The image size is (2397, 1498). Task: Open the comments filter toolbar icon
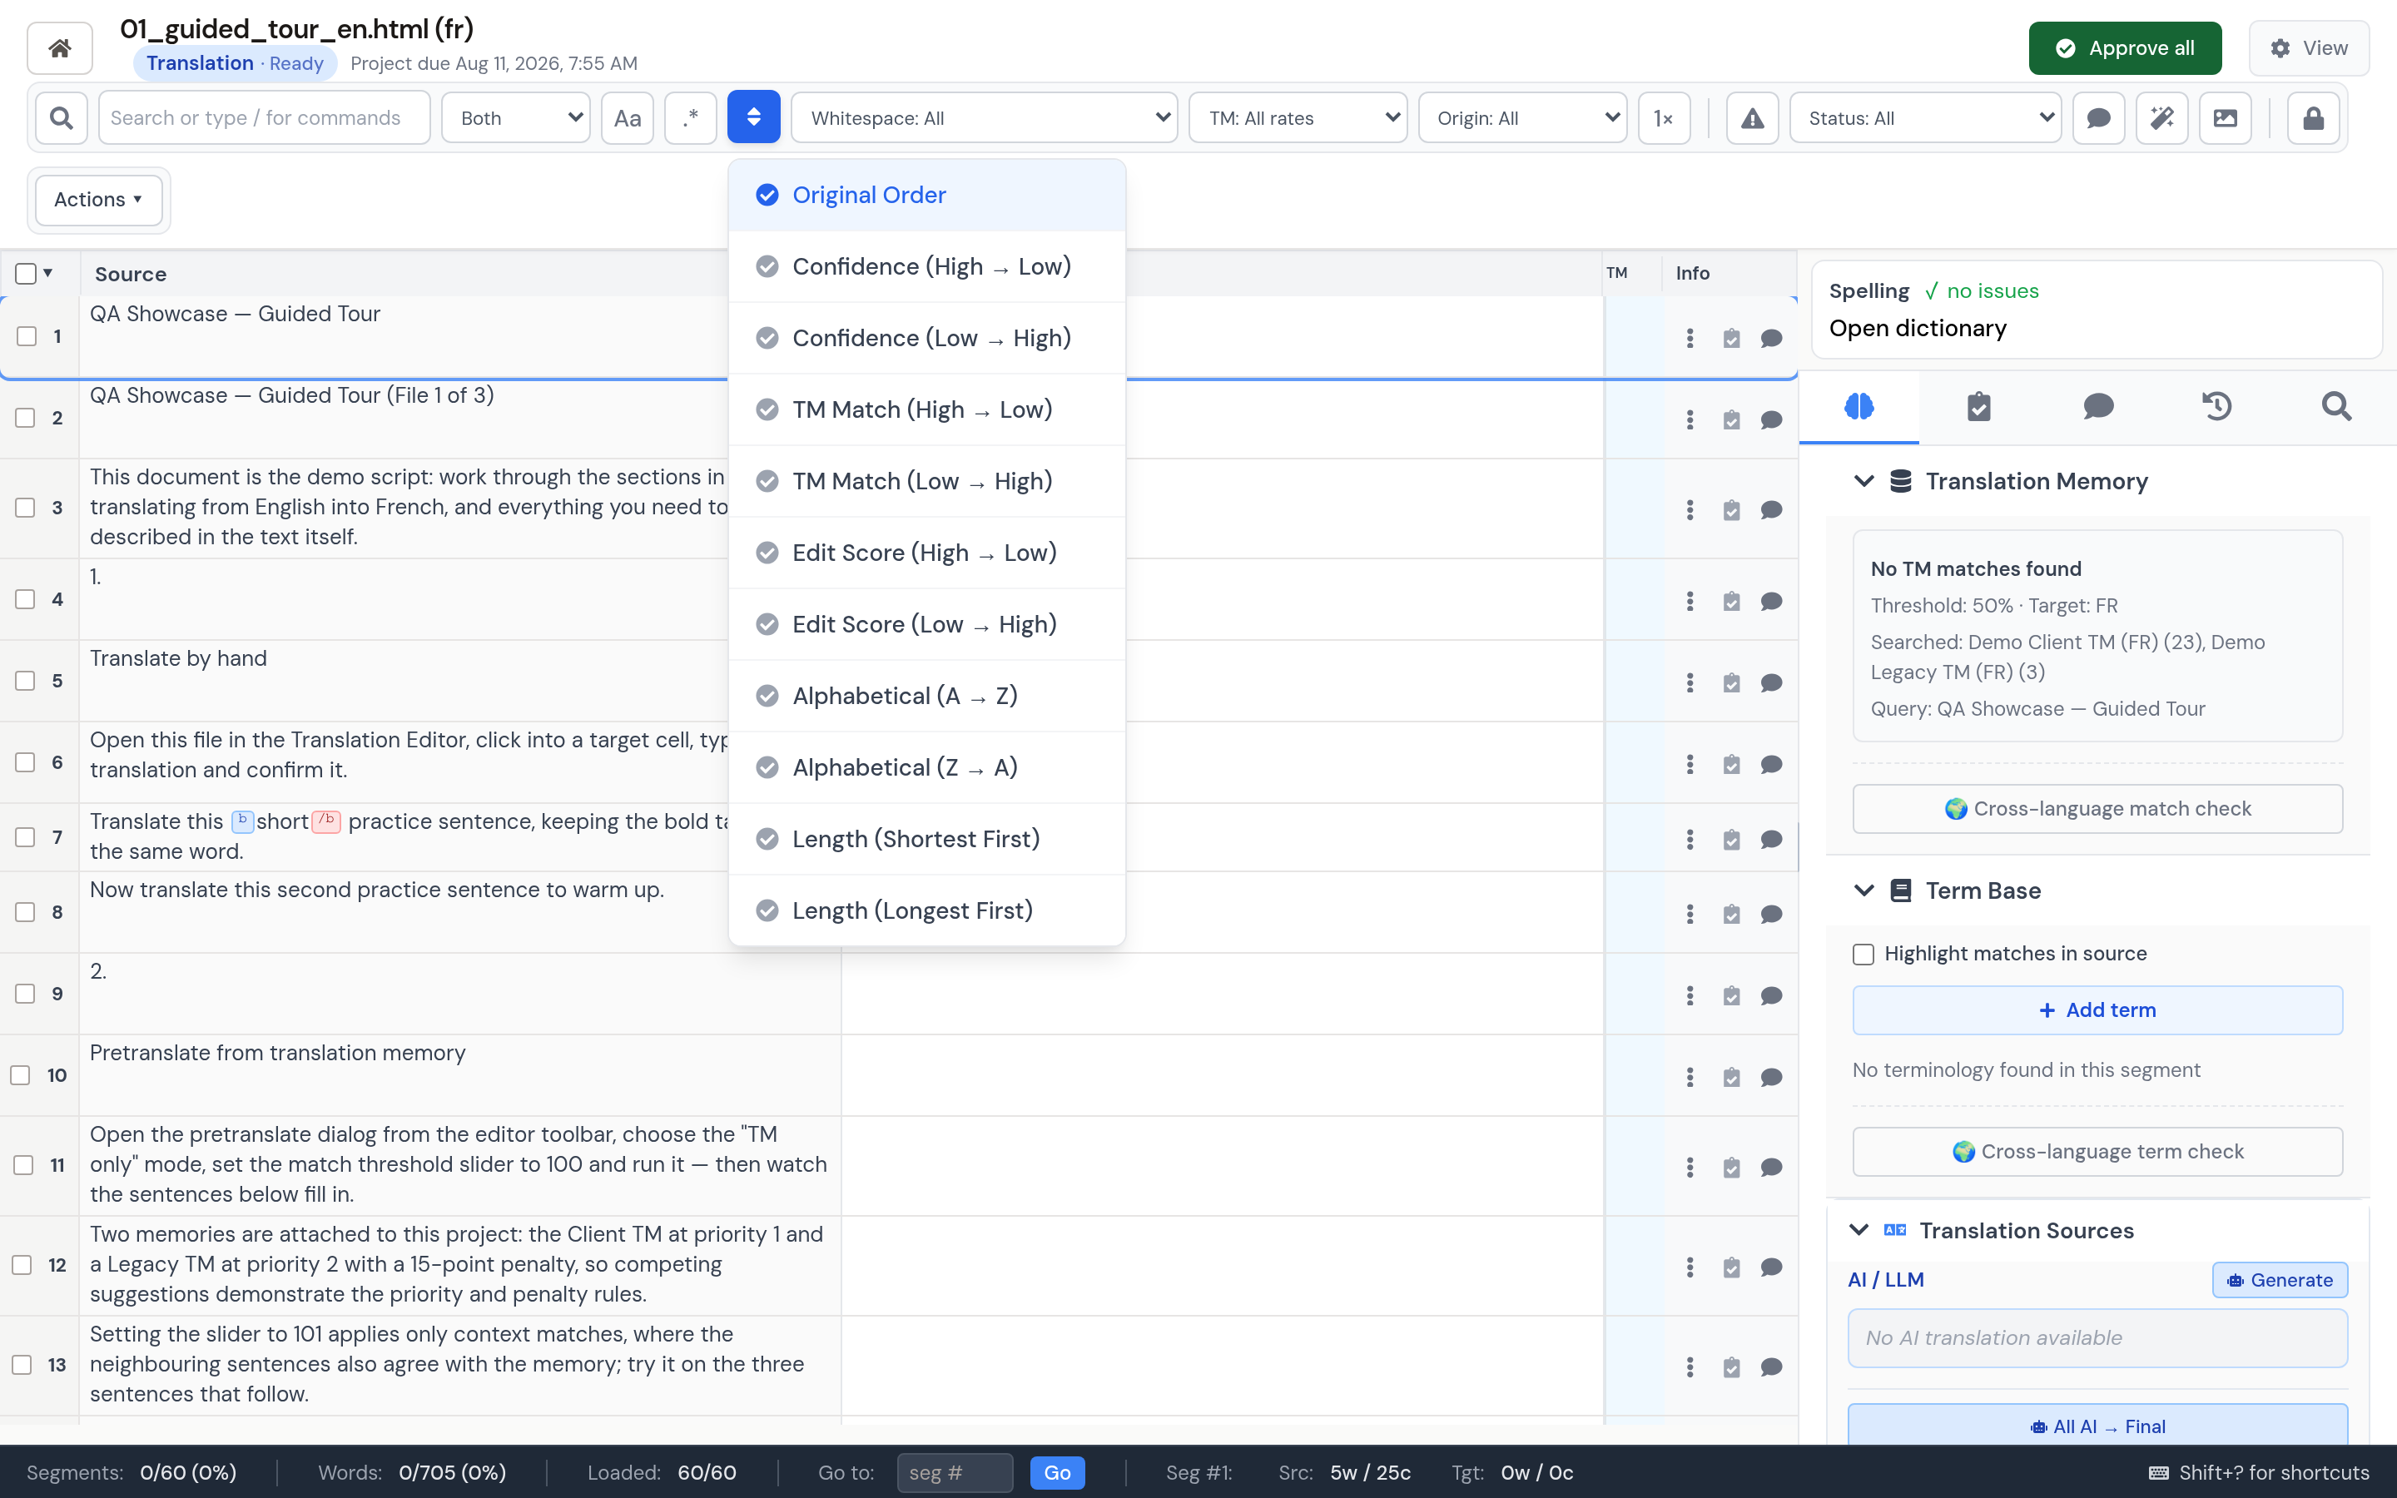(2098, 118)
